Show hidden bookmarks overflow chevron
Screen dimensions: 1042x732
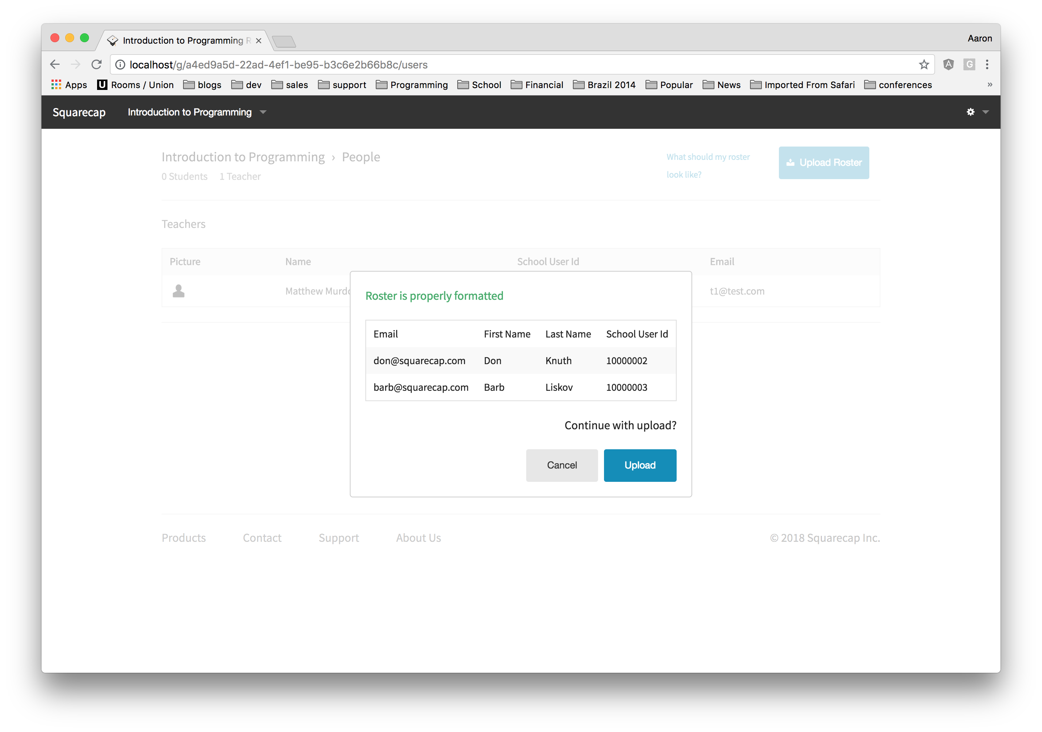(x=989, y=85)
